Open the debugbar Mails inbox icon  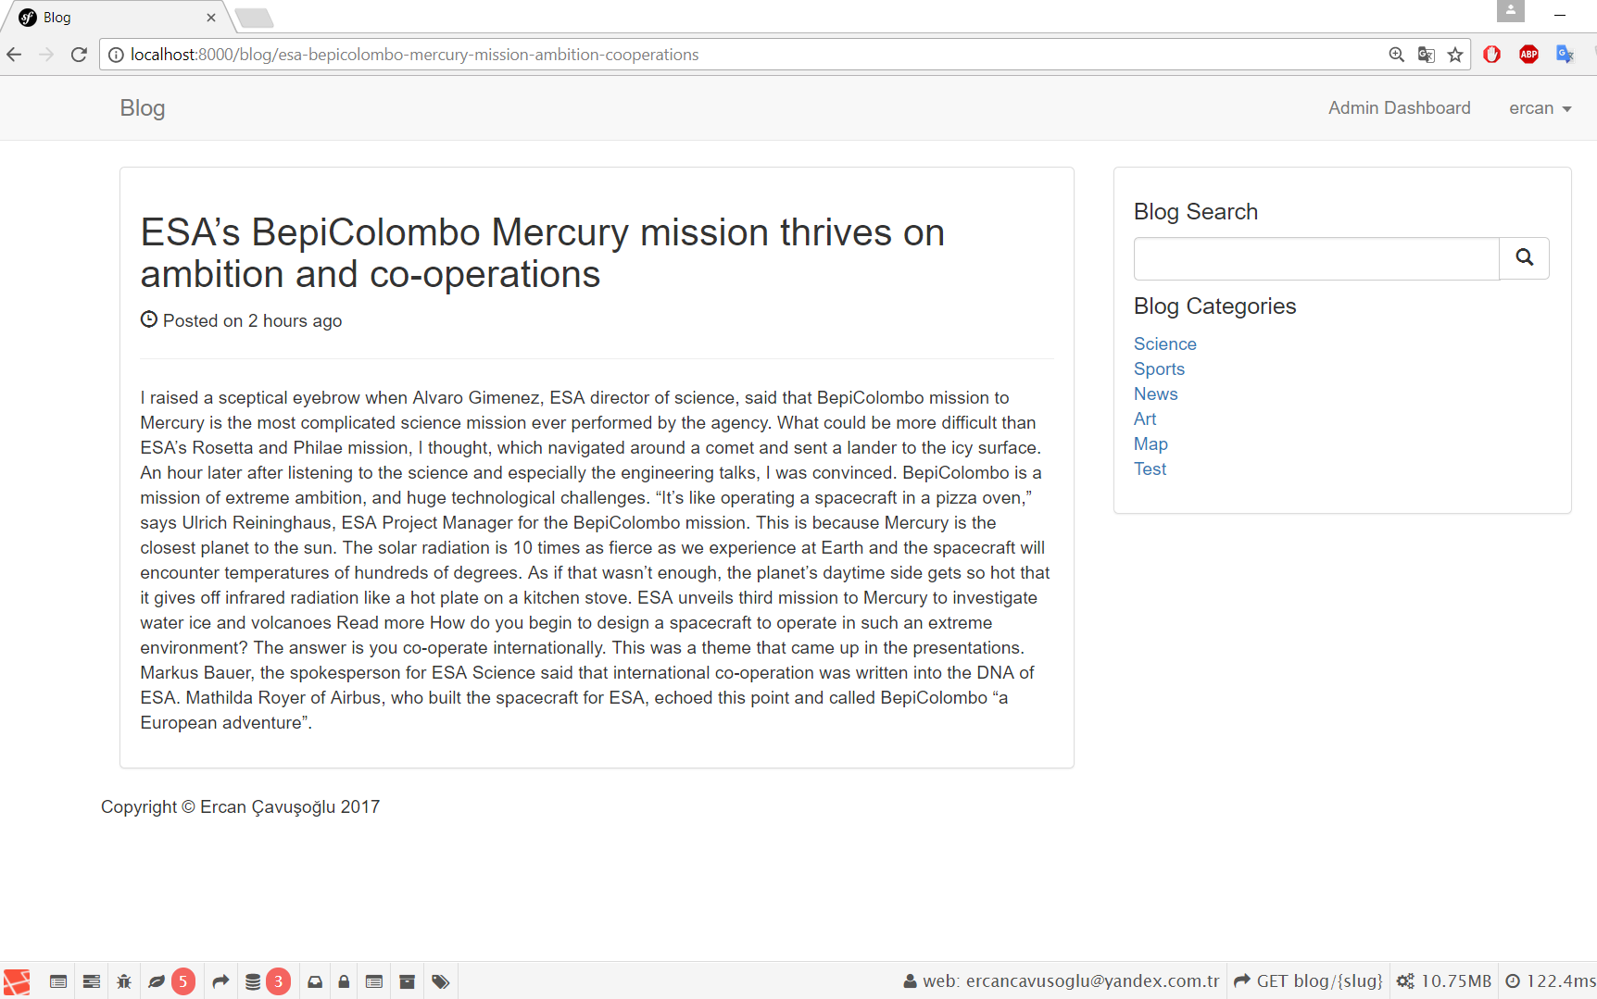click(315, 981)
